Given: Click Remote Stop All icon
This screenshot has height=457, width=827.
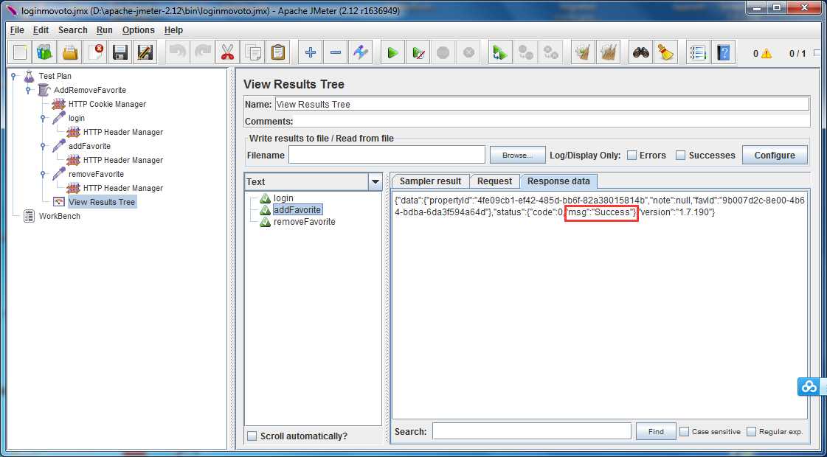Looking at the screenshot, I should [x=525, y=53].
